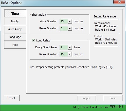Click the Long Relax label text
Viewport: 126px width, 111px height.
[43, 40]
